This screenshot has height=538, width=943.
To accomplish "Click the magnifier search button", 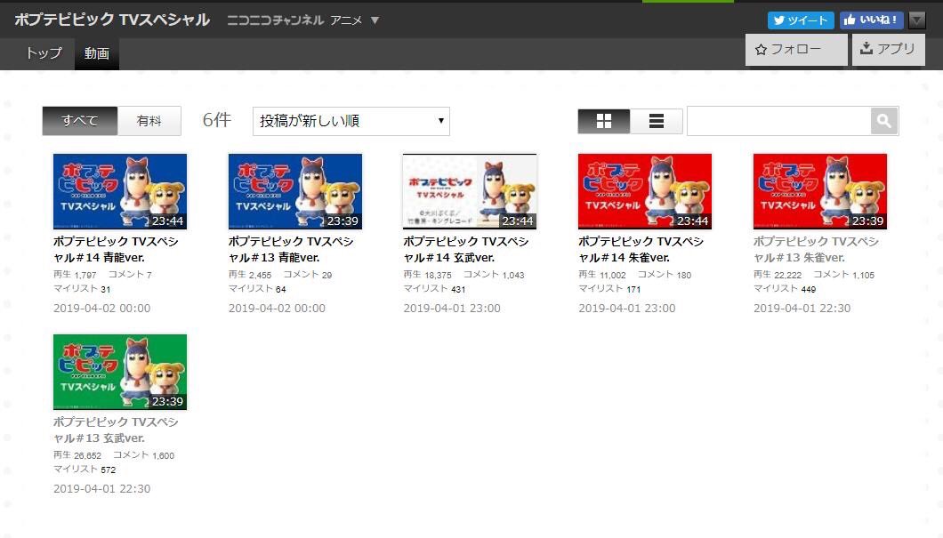I will (884, 122).
